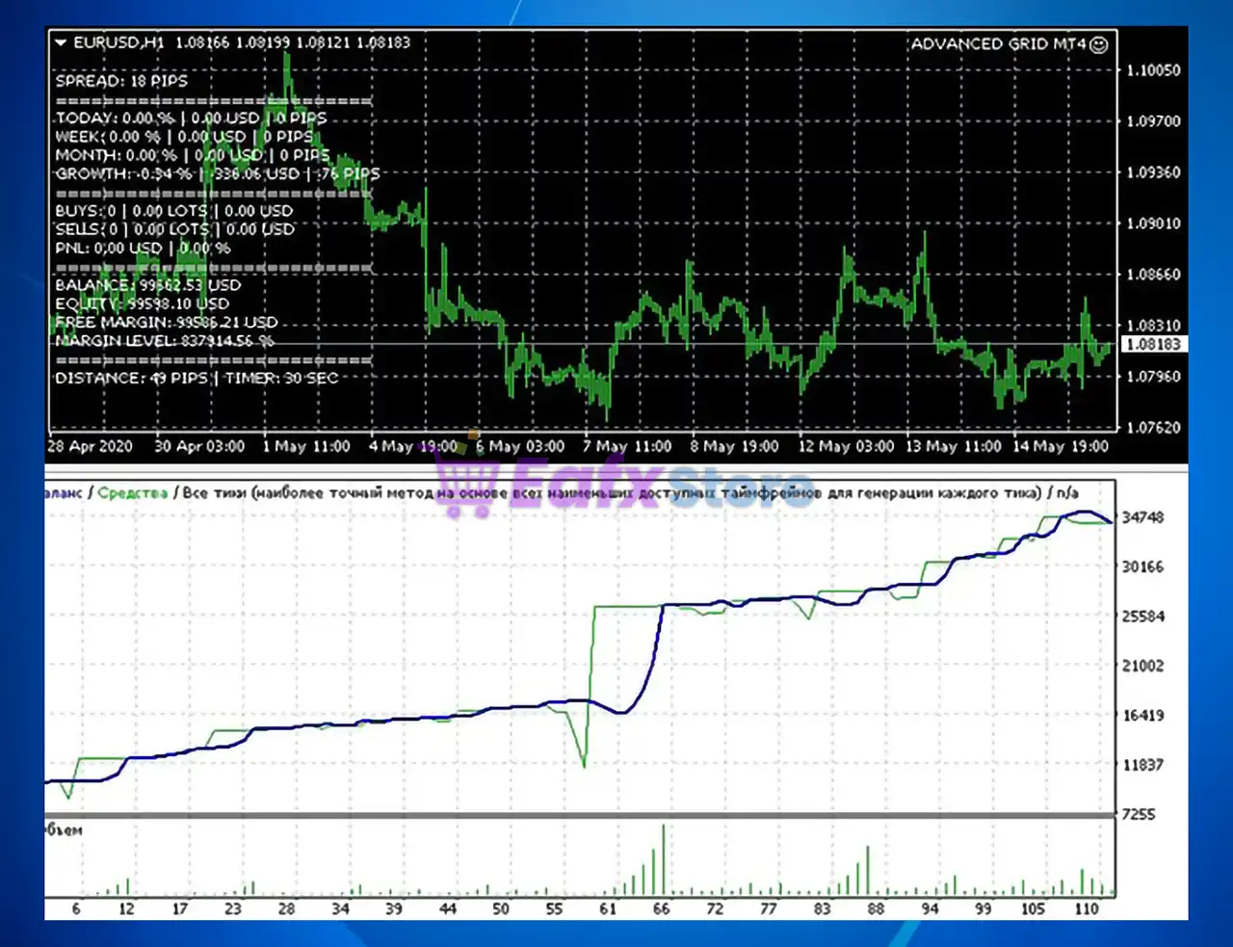Click the tallest volume bar near 66
The width and height of the screenshot is (1233, 947).
click(x=663, y=859)
